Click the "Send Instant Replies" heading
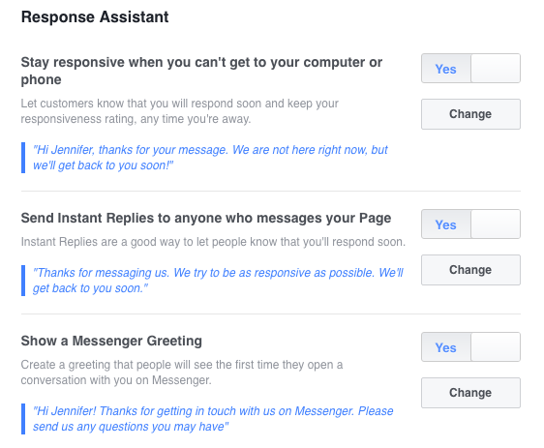This screenshot has height=448, width=544. pos(206,218)
